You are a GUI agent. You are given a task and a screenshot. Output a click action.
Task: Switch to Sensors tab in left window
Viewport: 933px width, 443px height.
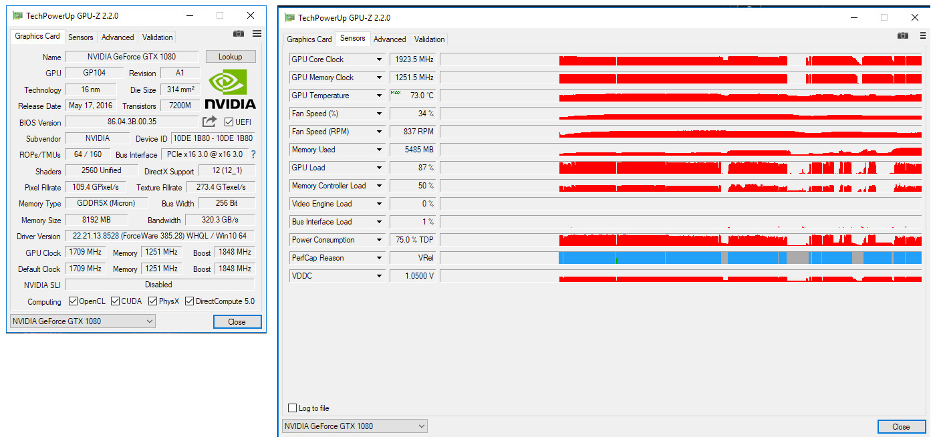point(81,37)
